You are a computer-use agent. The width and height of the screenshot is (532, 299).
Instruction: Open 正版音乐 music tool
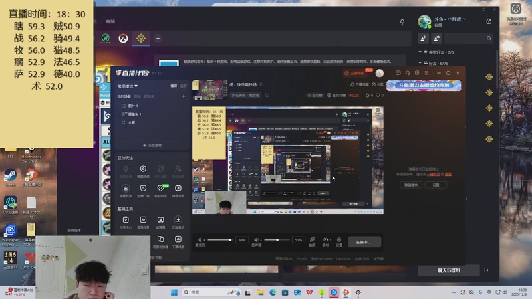178,222
